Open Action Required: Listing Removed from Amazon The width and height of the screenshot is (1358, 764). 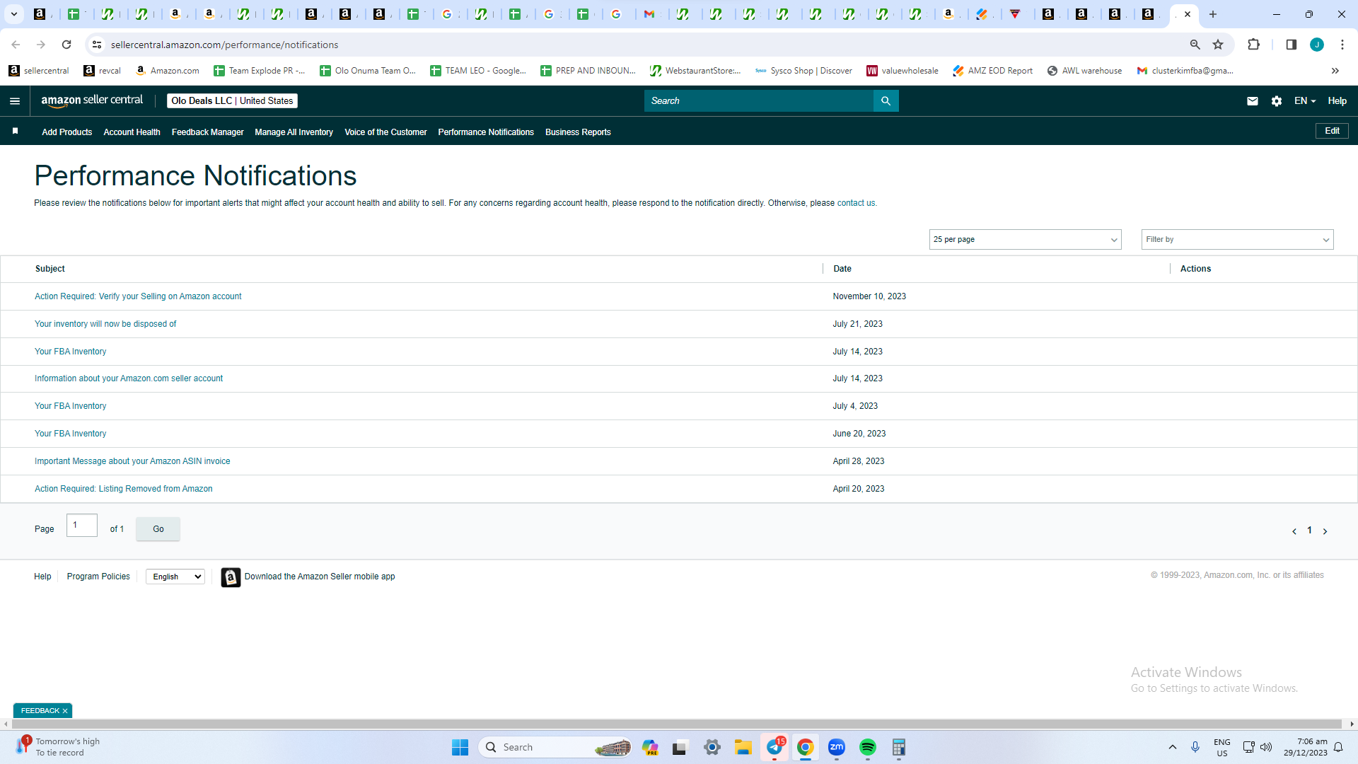point(123,489)
